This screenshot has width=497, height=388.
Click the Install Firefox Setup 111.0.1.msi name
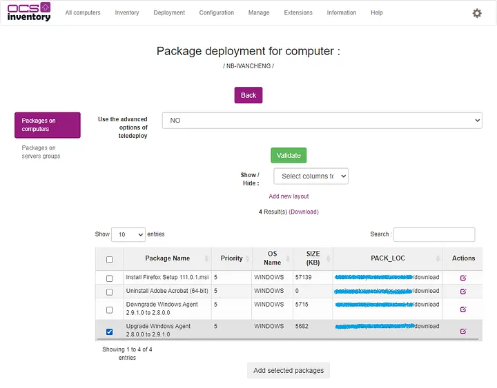(167, 277)
